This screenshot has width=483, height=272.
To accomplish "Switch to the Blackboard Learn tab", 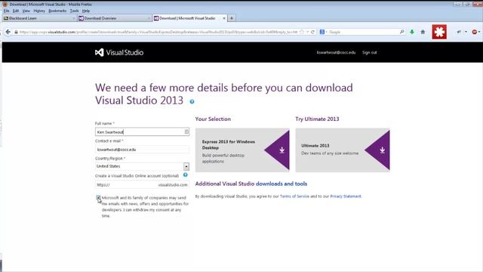I will 39,18.
